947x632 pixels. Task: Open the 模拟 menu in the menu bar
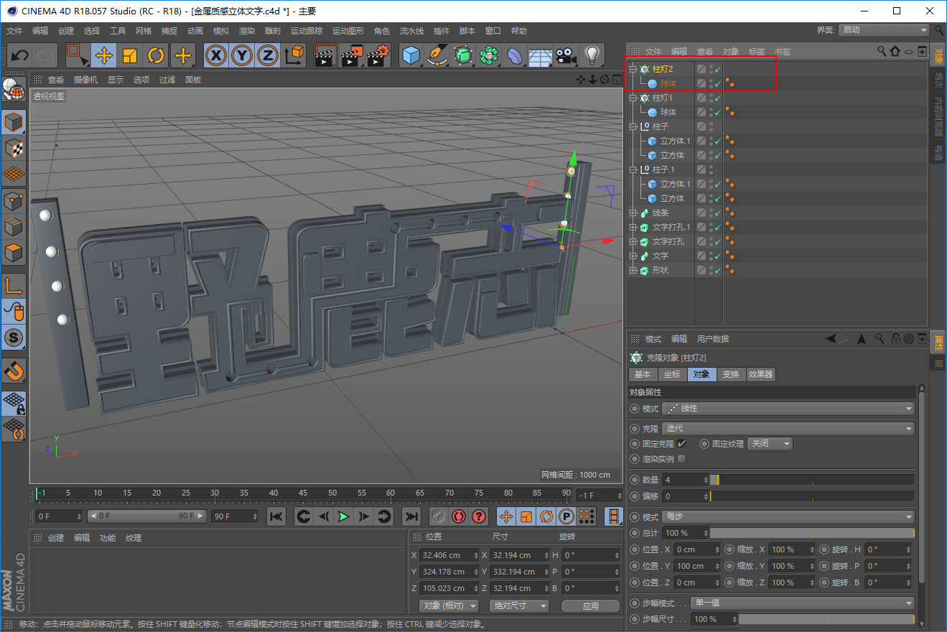point(221,31)
